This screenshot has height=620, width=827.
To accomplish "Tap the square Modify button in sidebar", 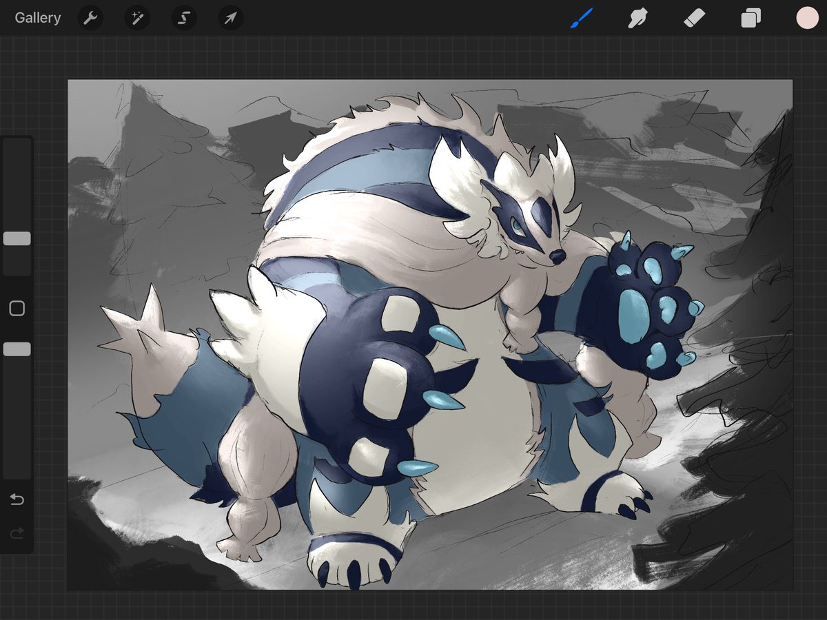I will point(17,309).
